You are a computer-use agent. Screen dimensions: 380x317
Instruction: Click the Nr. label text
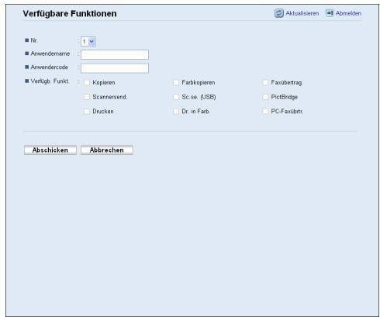(x=34, y=40)
